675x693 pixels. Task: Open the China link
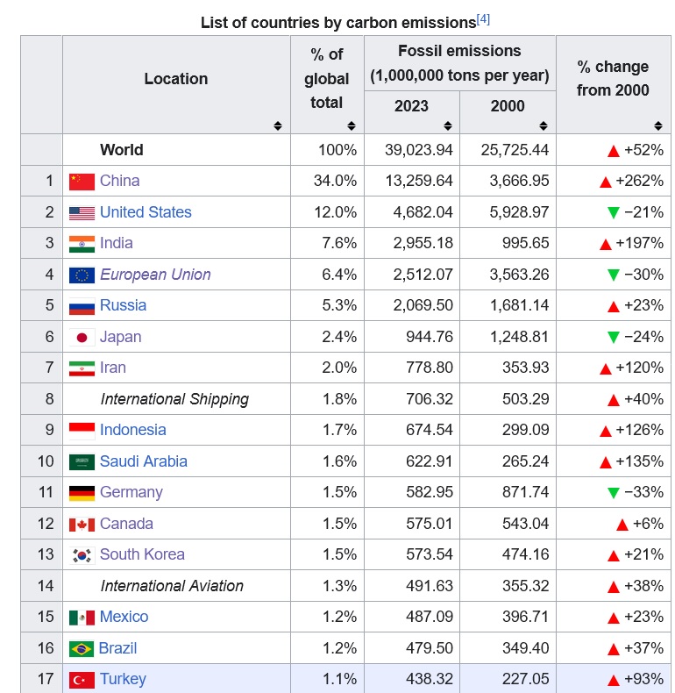[x=120, y=181]
